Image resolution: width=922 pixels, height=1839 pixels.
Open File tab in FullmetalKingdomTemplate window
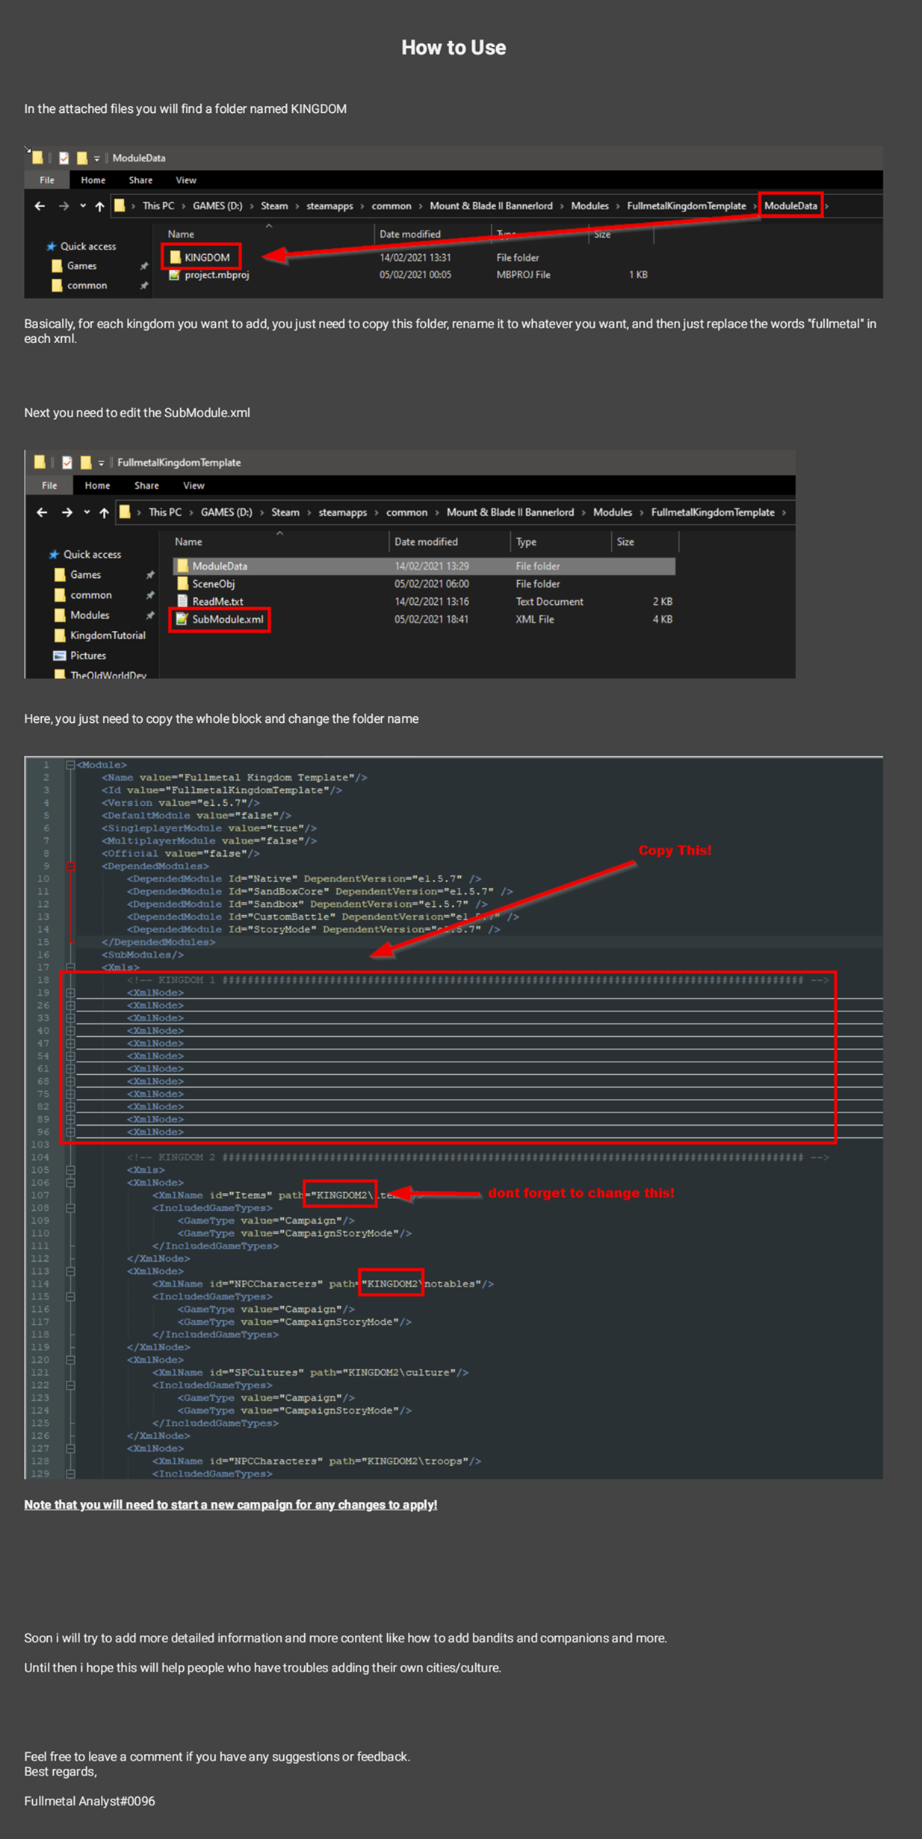click(49, 485)
